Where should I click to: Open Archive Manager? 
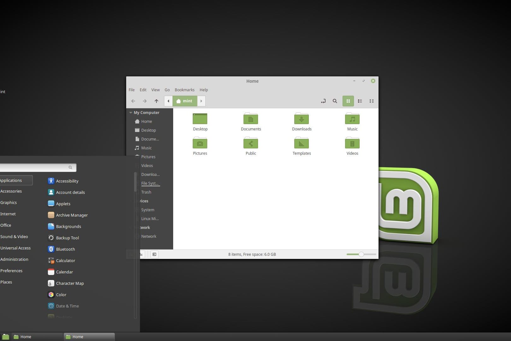pyautogui.click(x=68, y=215)
